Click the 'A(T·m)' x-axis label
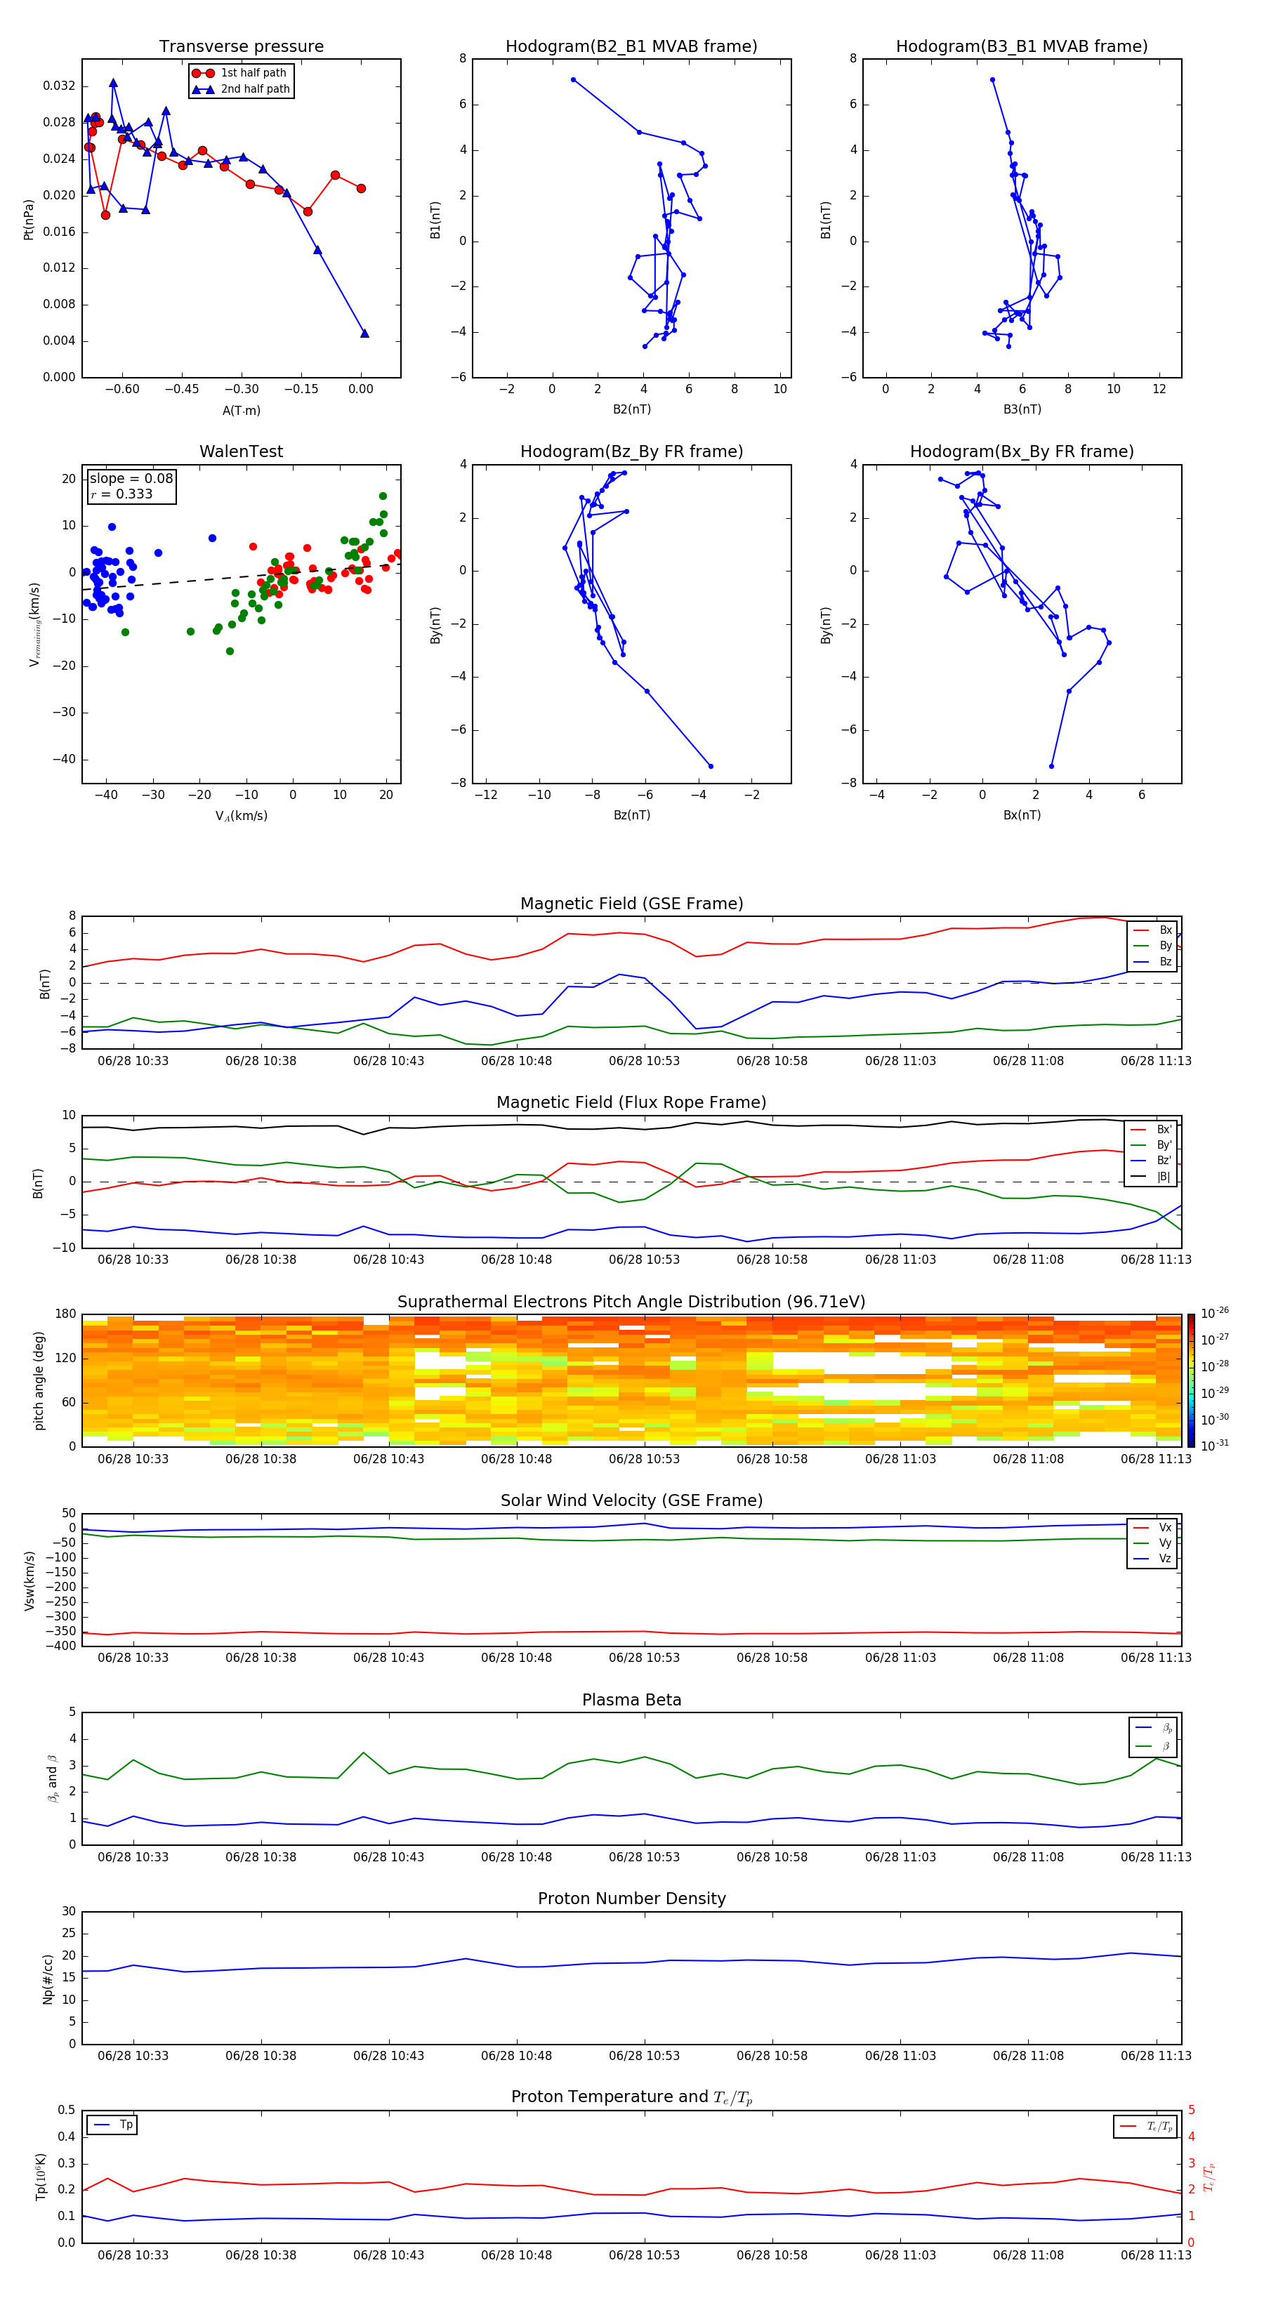1264x2317 pixels. tap(241, 410)
